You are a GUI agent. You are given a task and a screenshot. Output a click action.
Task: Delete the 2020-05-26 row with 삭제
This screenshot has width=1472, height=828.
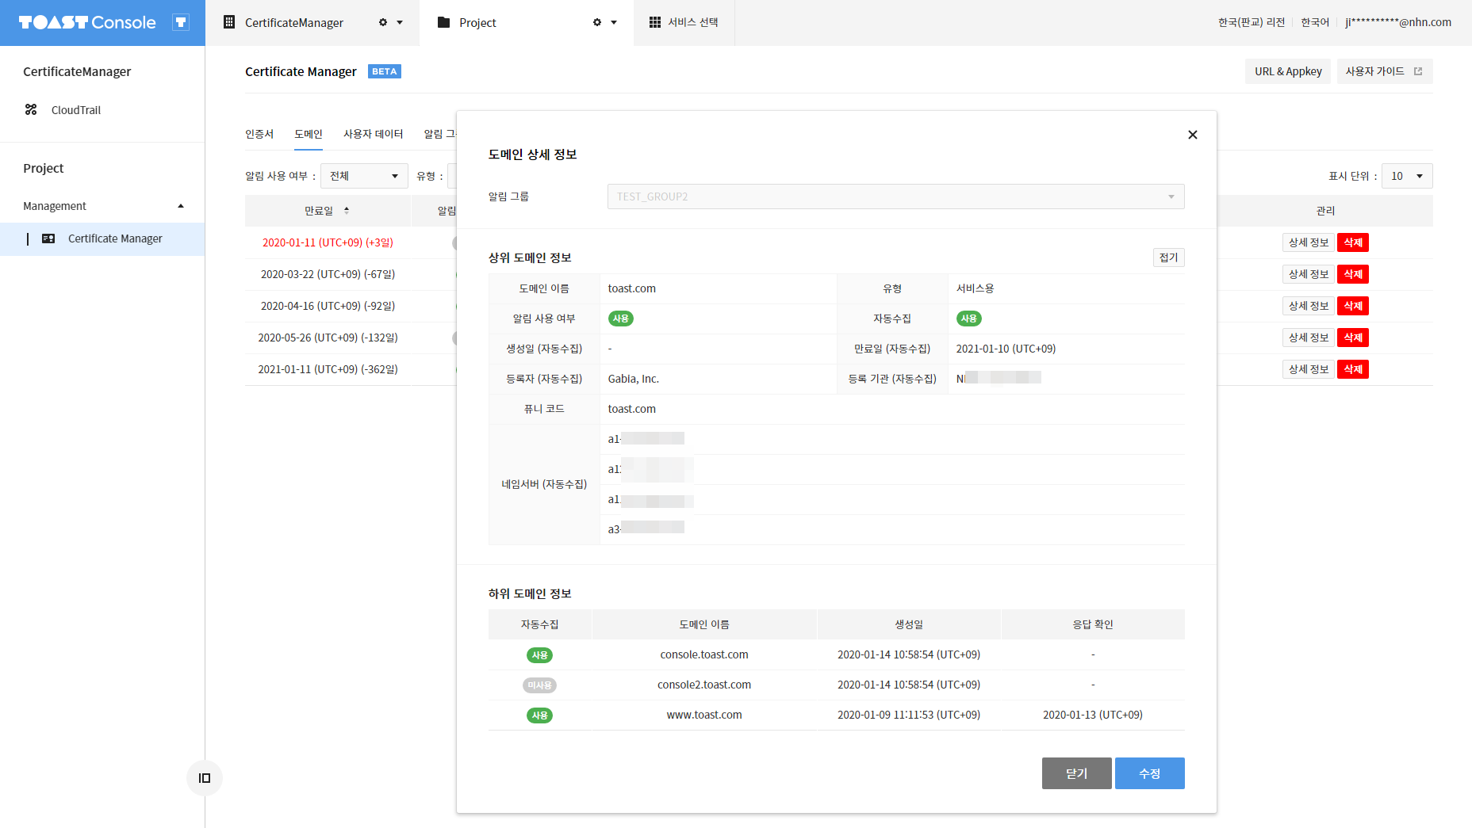coord(1353,338)
